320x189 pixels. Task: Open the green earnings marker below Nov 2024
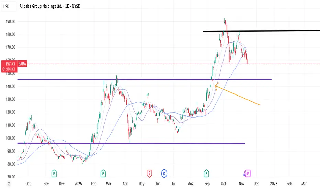click(x=54, y=174)
